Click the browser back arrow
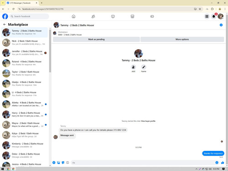 (x=3, y=9)
